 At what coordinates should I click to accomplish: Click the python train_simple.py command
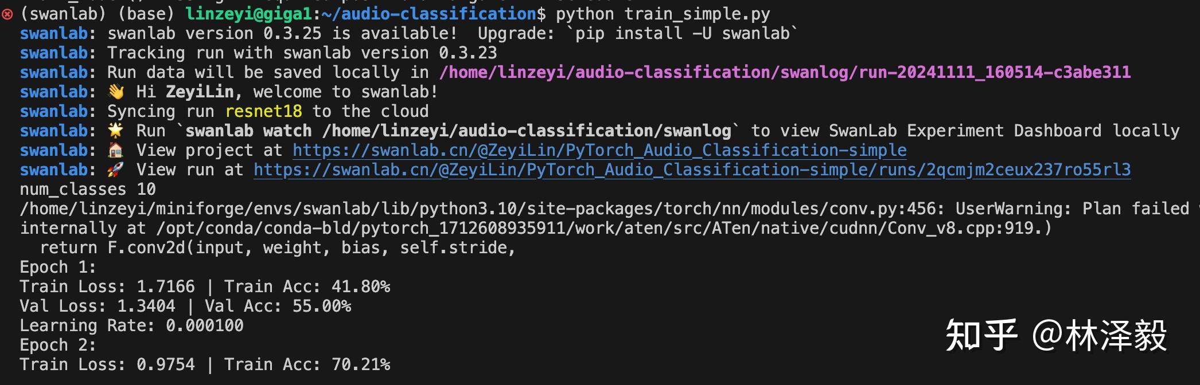pos(663,14)
